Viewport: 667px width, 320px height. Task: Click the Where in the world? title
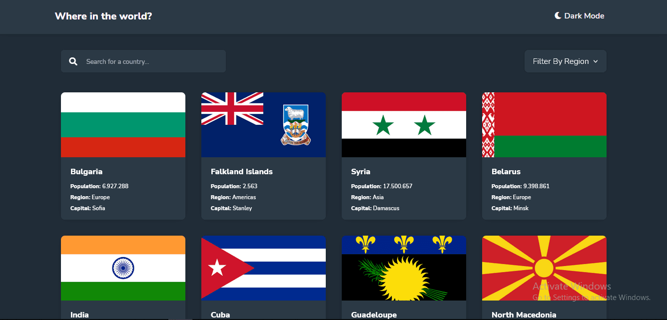coord(103,16)
